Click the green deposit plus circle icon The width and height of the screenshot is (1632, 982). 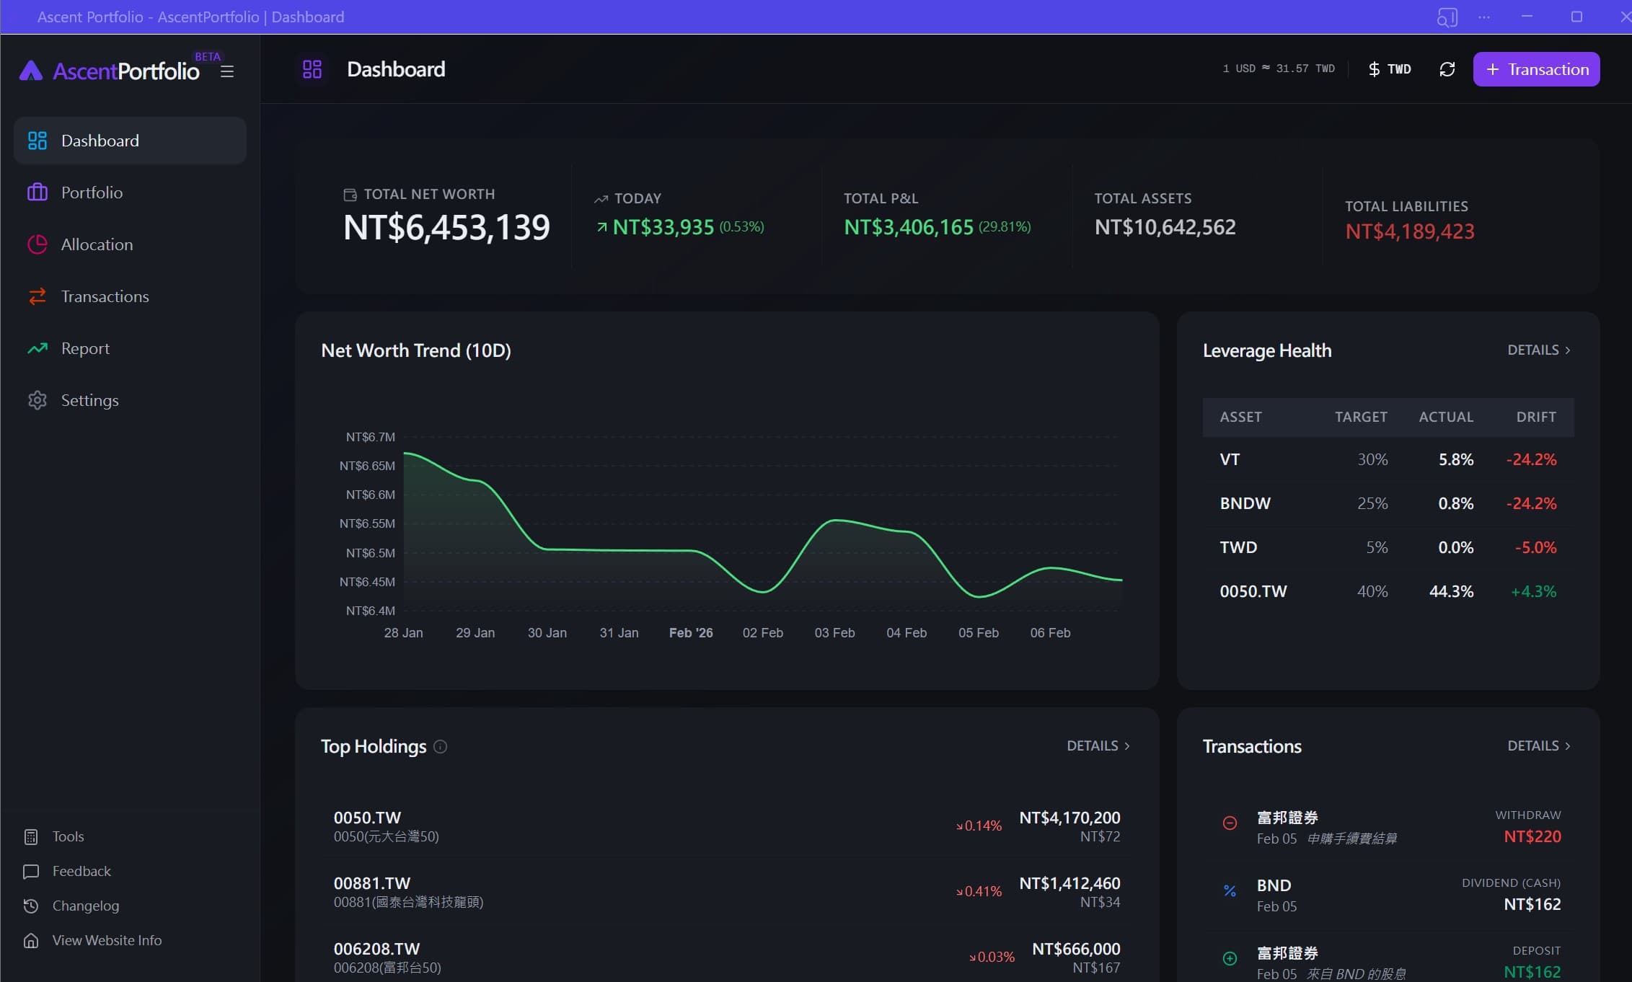1230,958
